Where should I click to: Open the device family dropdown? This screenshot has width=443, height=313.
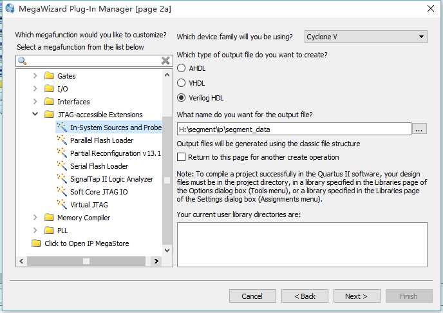click(x=366, y=37)
